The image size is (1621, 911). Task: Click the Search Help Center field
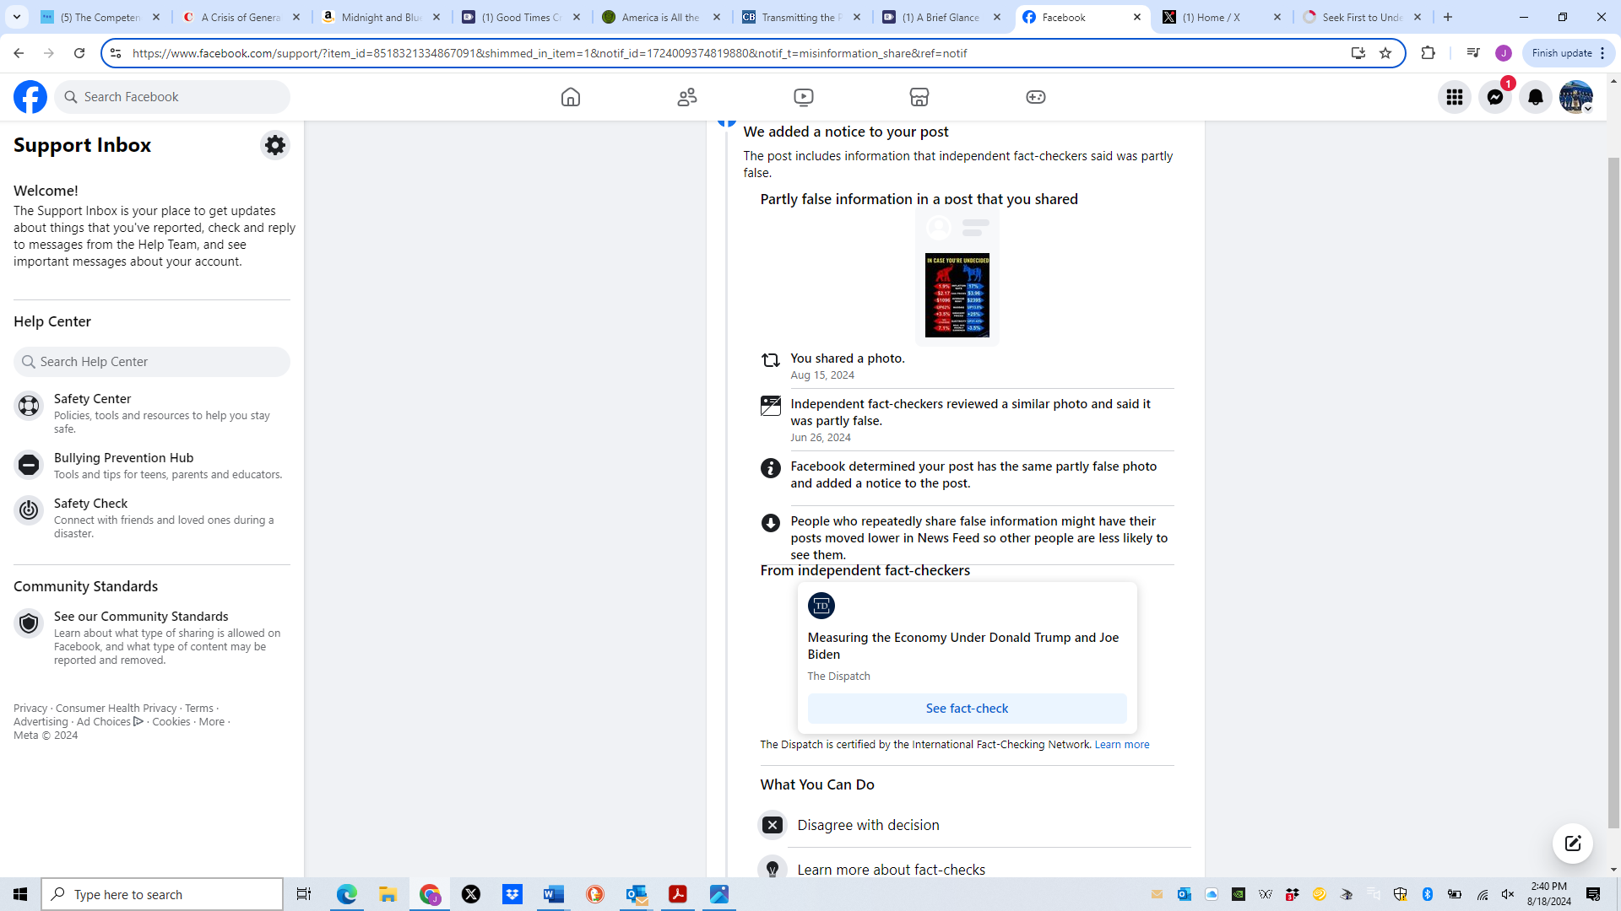click(152, 362)
